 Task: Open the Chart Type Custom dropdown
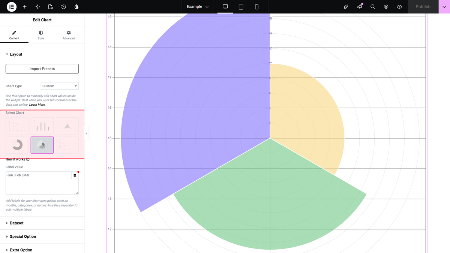pos(60,86)
